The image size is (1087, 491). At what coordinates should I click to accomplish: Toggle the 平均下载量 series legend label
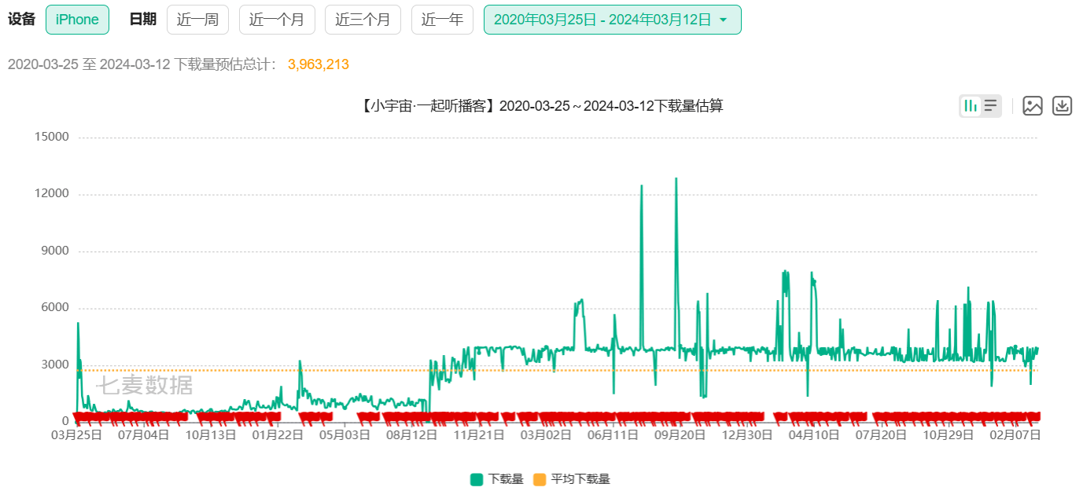click(x=580, y=479)
